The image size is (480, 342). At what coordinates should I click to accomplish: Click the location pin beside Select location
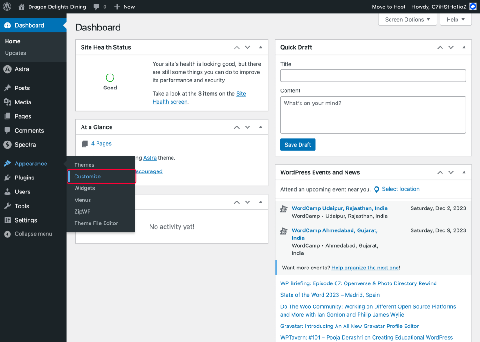[377, 189]
